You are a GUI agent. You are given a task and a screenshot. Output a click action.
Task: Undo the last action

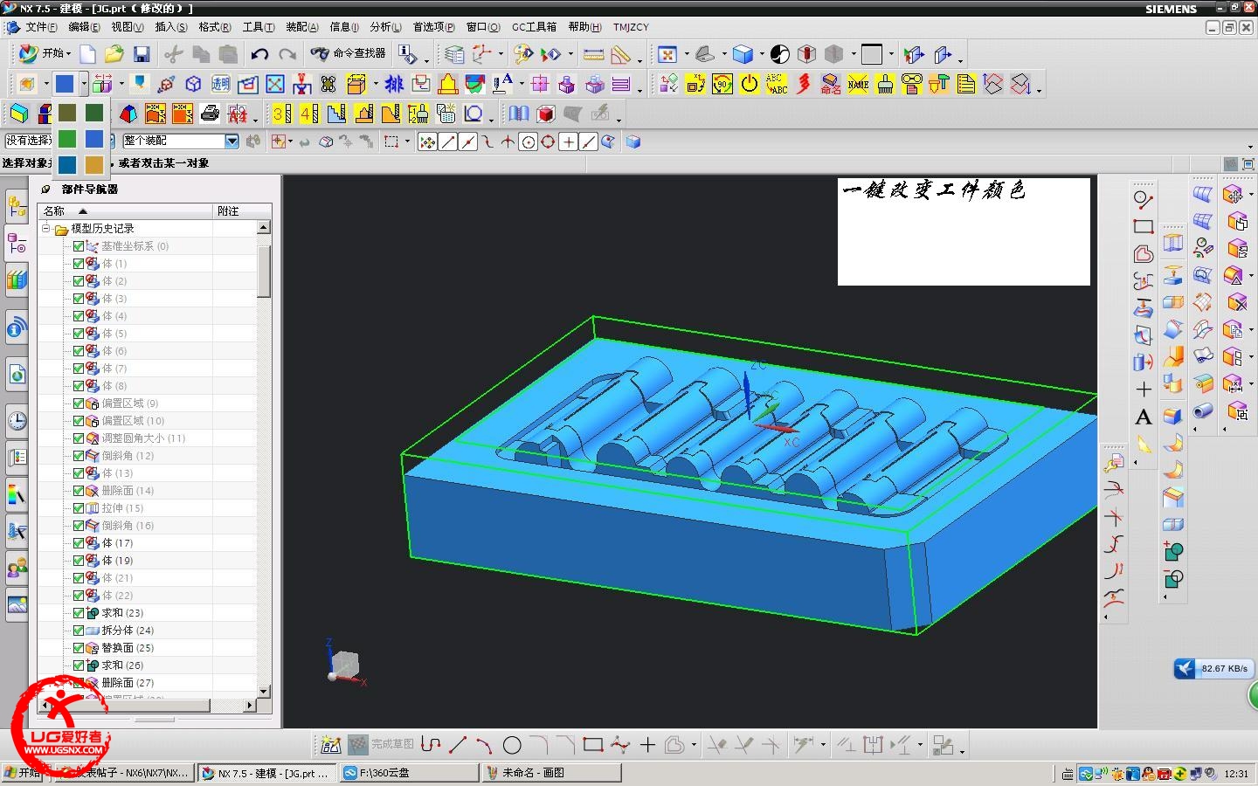click(x=259, y=54)
